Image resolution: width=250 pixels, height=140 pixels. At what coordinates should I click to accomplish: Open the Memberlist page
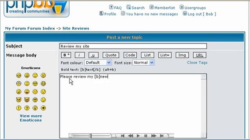tap(164, 8)
